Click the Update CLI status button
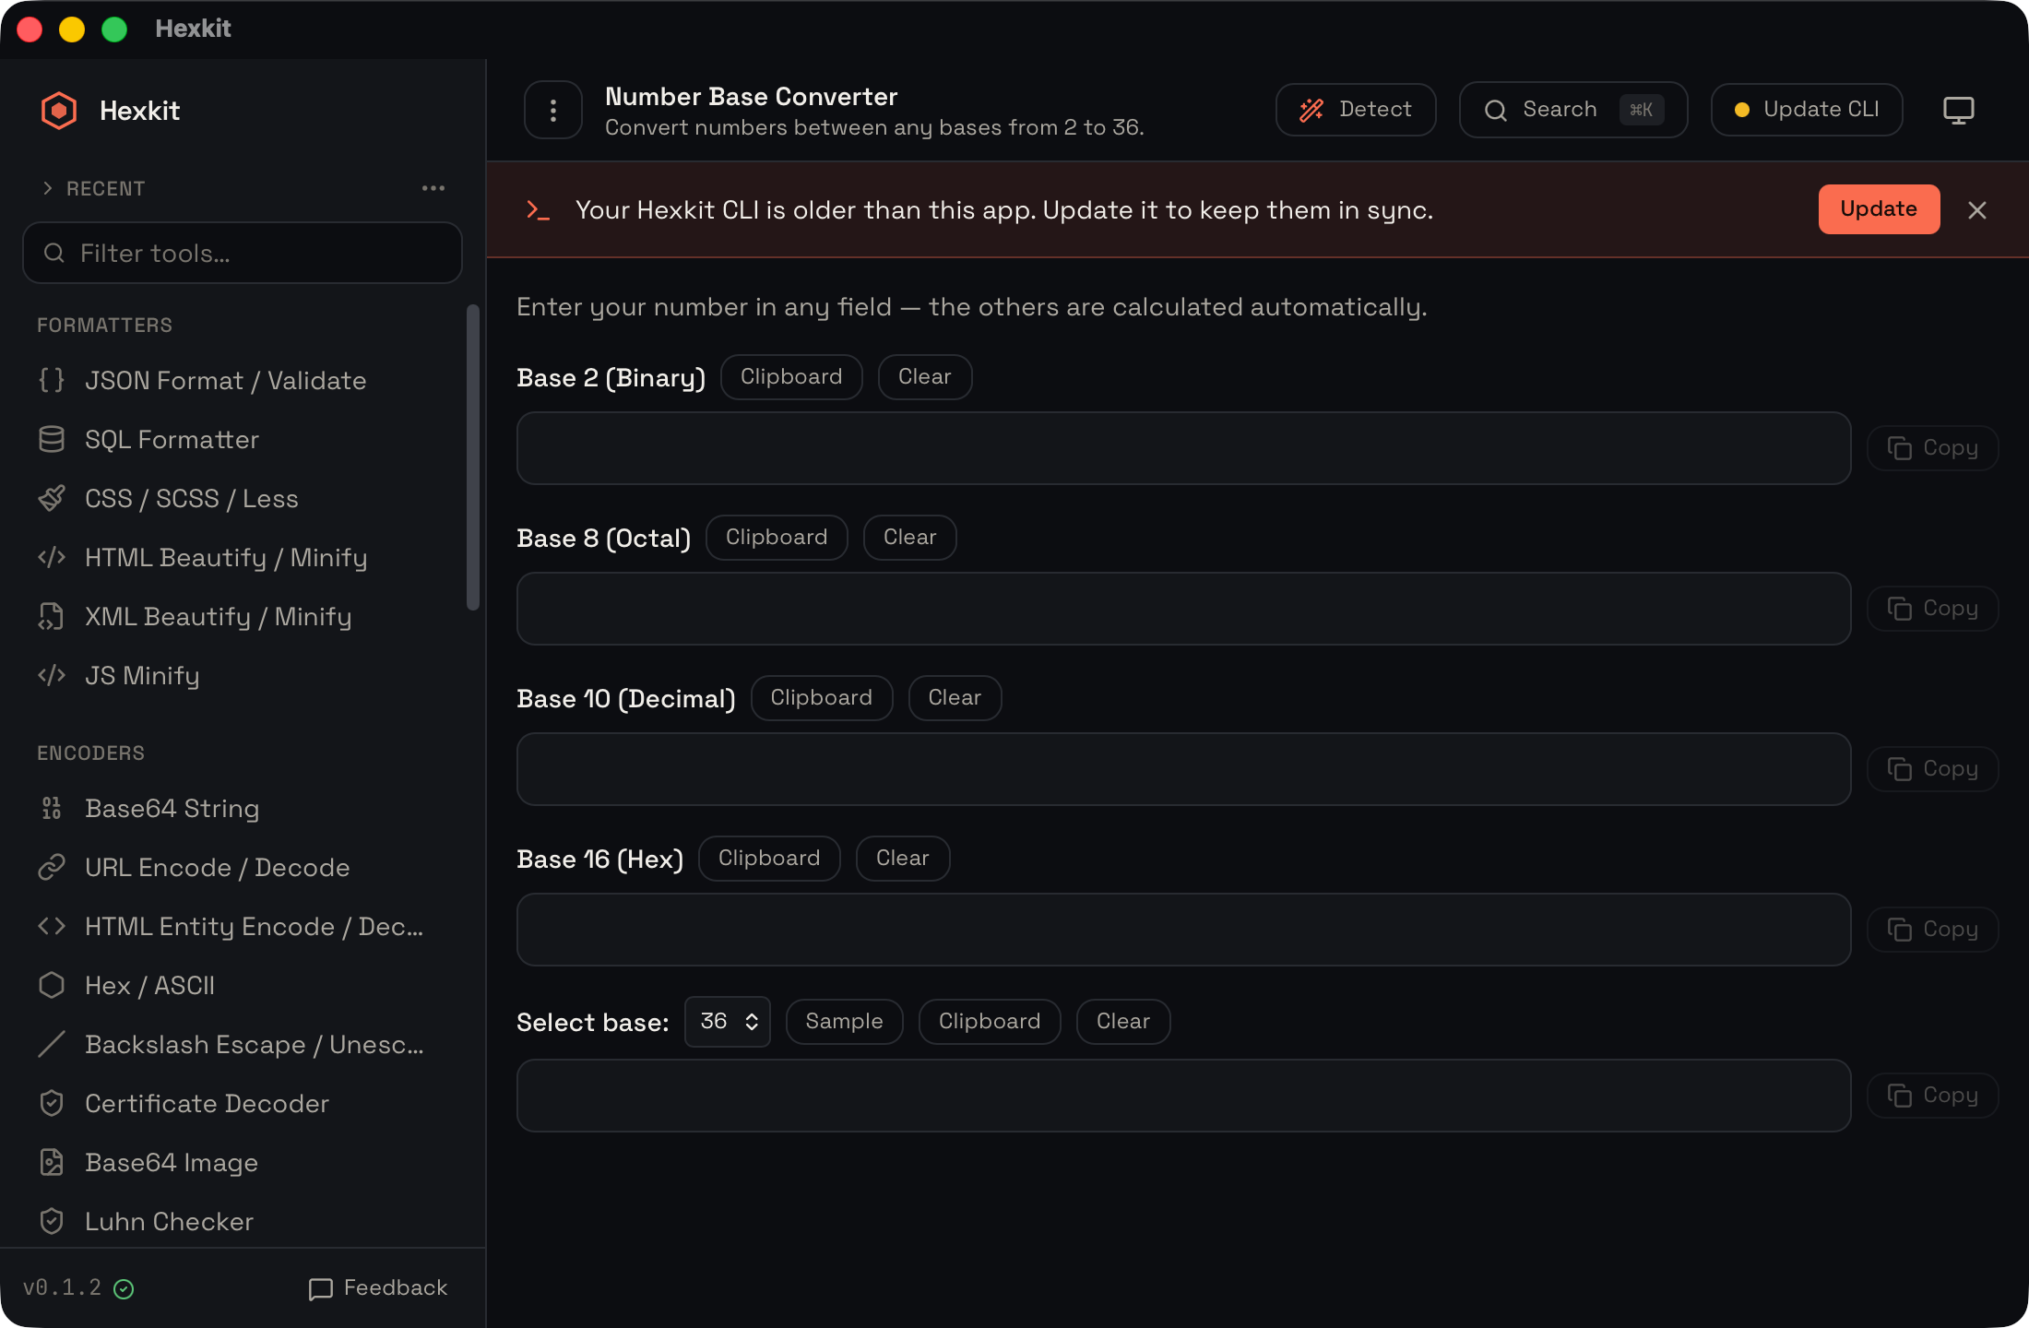2029x1328 pixels. pos(1807,110)
